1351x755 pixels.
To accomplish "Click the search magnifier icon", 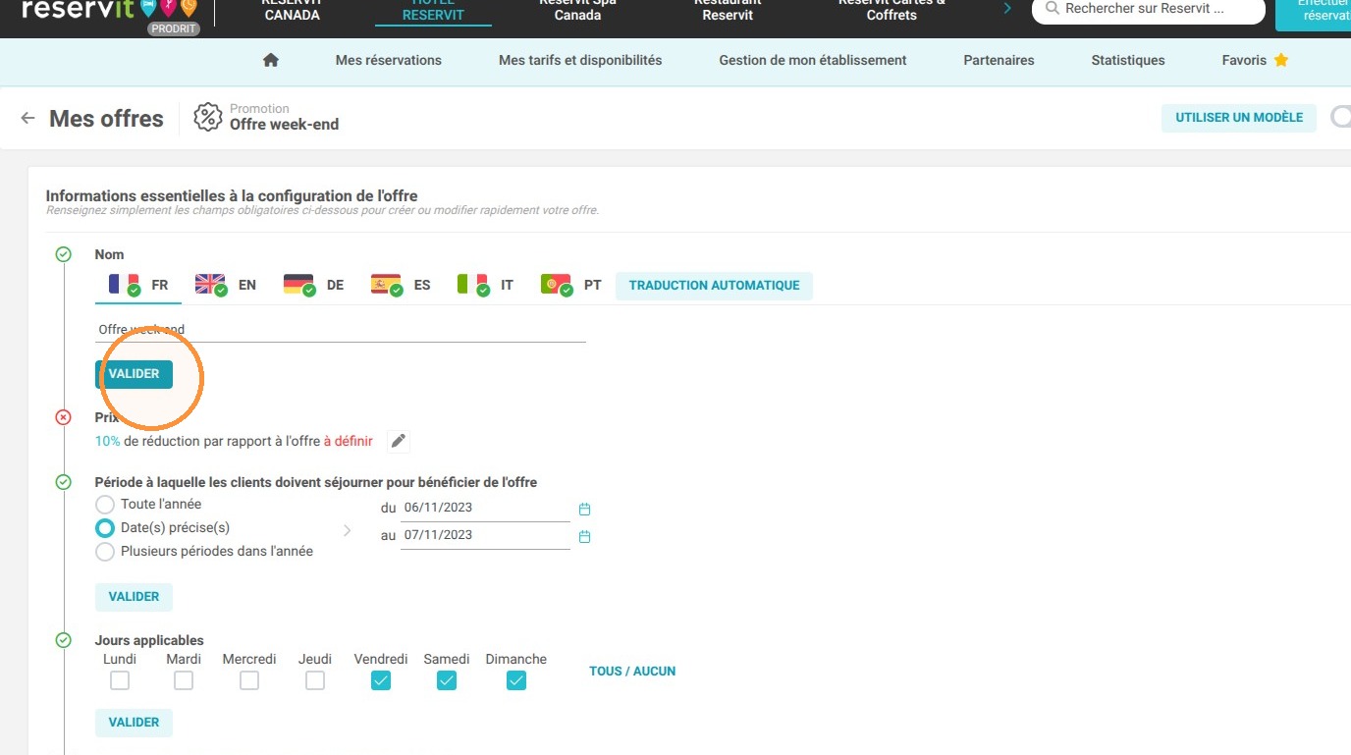I will (x=1053, y=9).
